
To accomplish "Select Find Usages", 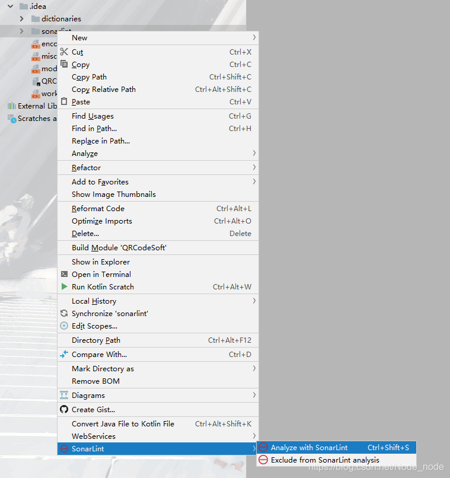I will [x=158, y=116].
